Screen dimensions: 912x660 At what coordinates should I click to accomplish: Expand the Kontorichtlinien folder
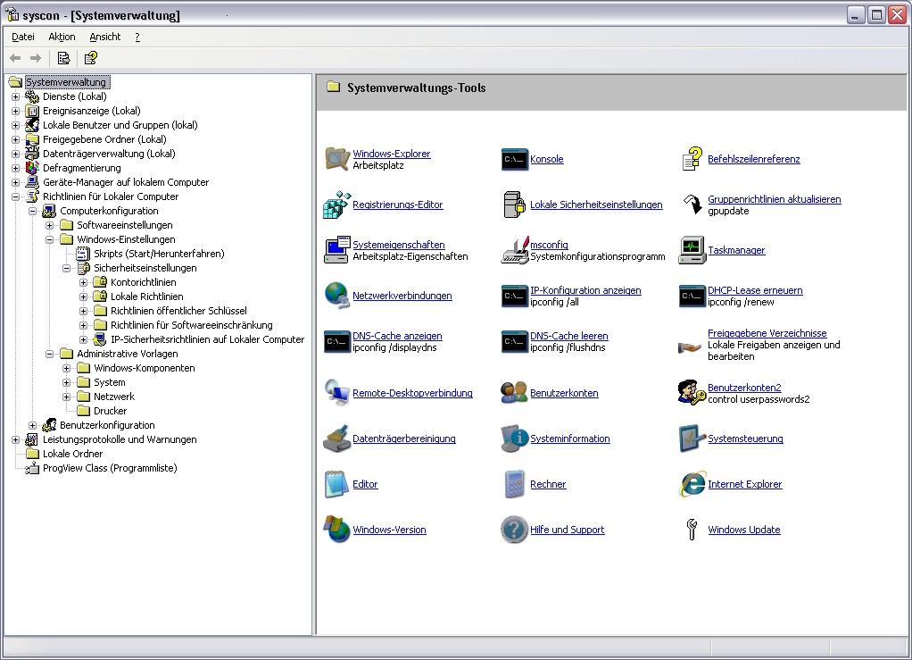pyautogui.click(x=83, y=282)
